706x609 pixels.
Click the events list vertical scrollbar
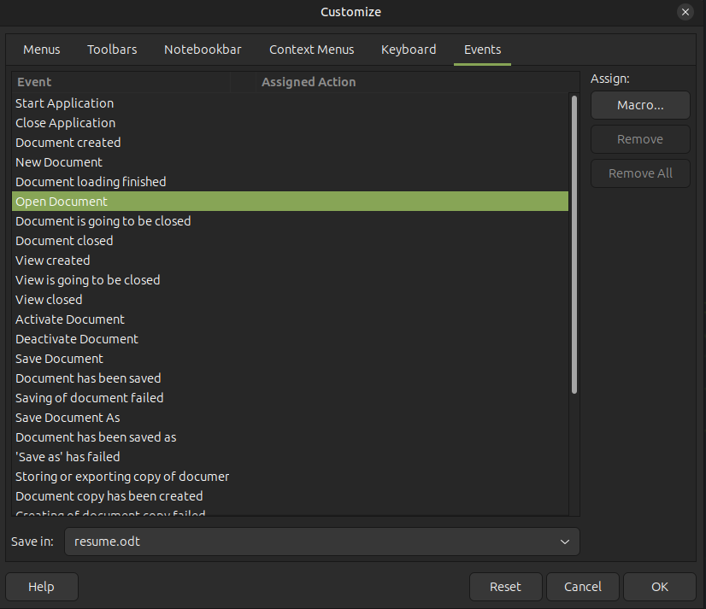click(x=574, y=243)
